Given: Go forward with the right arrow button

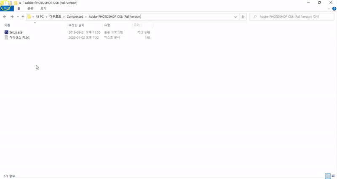Looking at the screenshot, I should pos(12,17).
